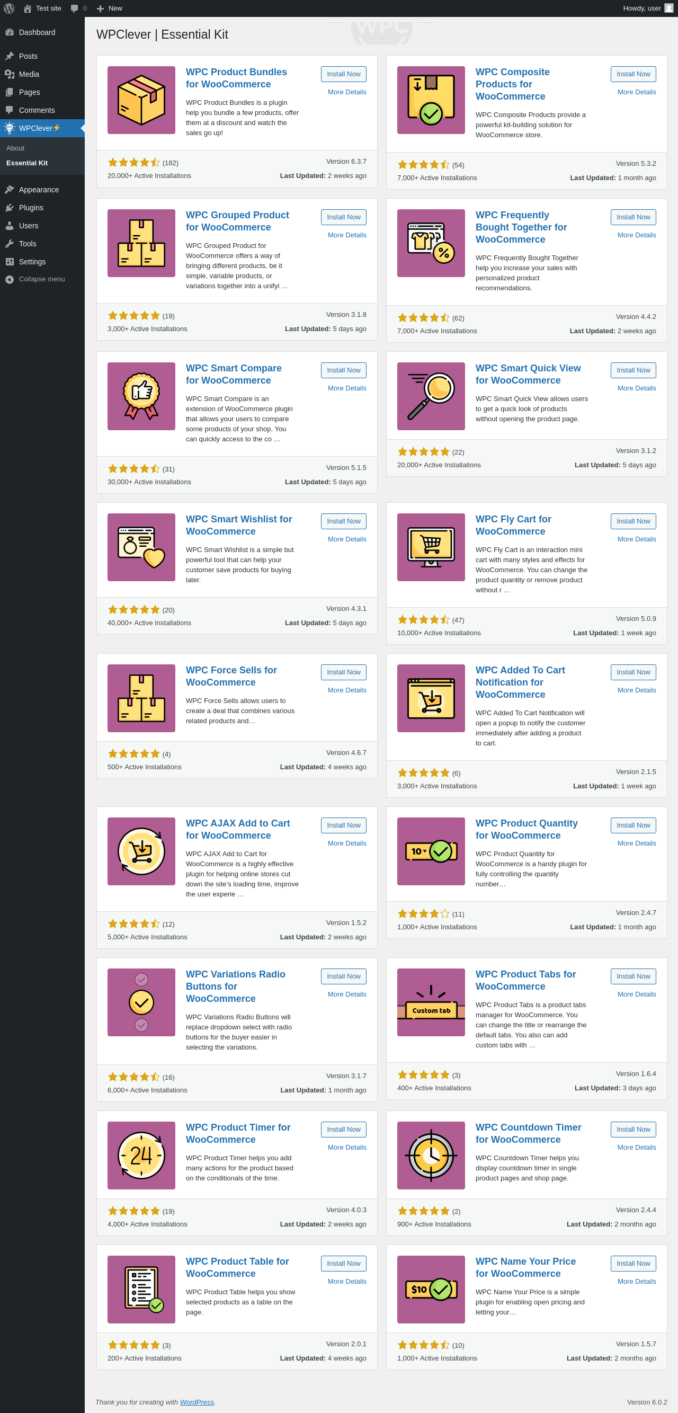
Task: Click the WPC Product Bundles box thumbnail
Action: pos(141,100)
